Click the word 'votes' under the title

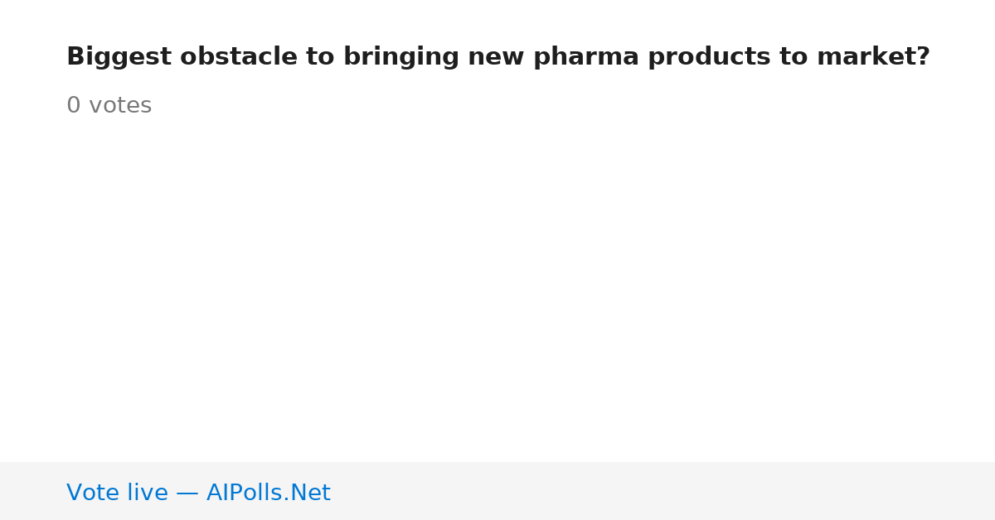[x=120, y=106]
